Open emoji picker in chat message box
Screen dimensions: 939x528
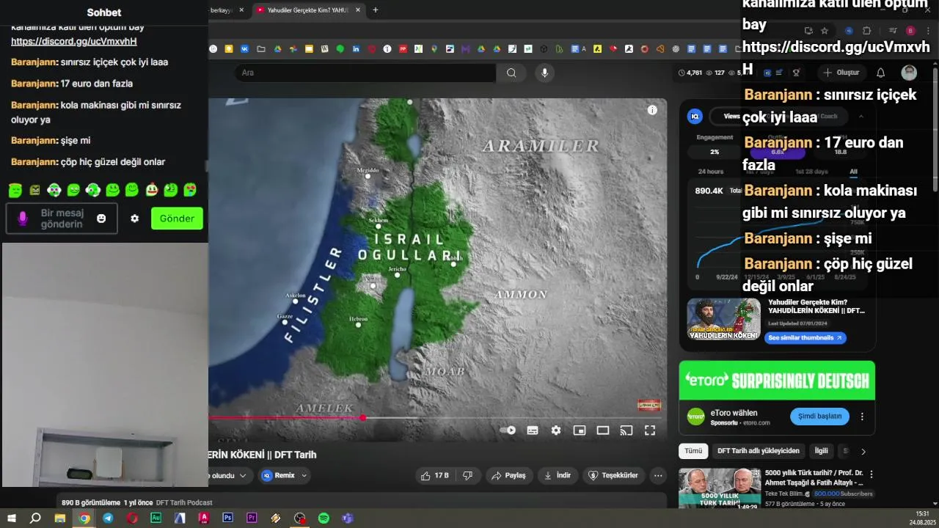click(101, 219)
